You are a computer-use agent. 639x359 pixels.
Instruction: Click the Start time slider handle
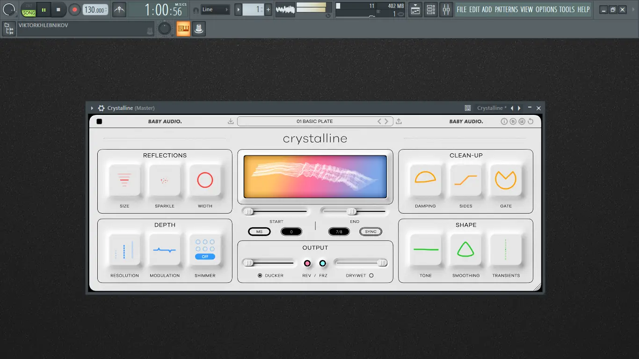tap(248, 212)
